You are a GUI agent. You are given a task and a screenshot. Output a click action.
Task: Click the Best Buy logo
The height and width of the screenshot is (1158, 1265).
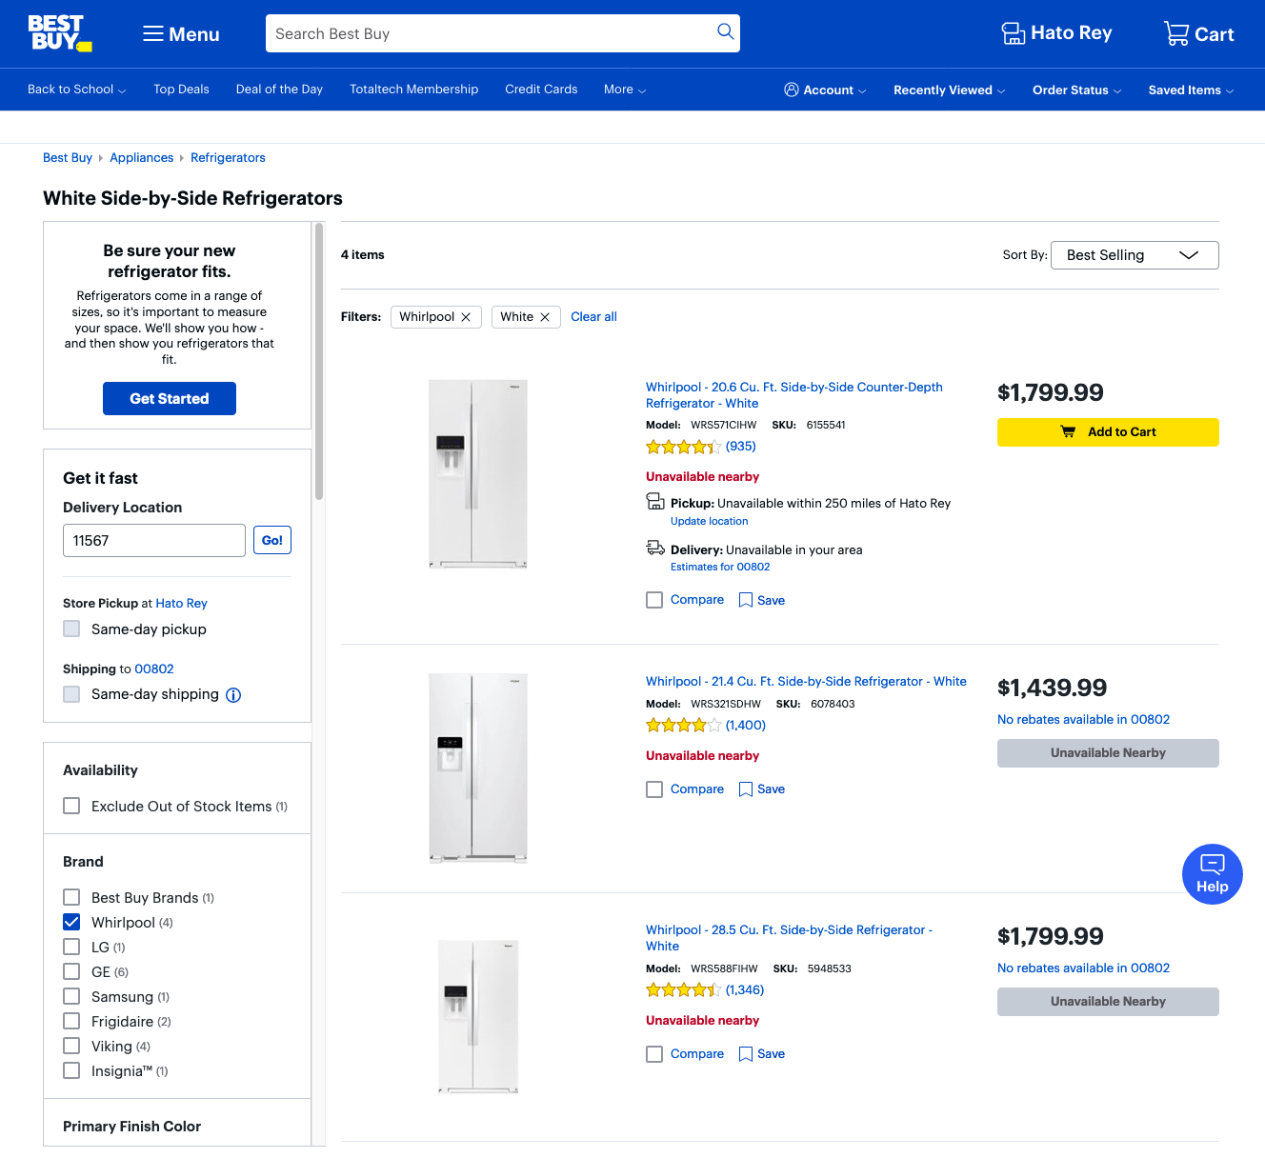coord(59,33)
